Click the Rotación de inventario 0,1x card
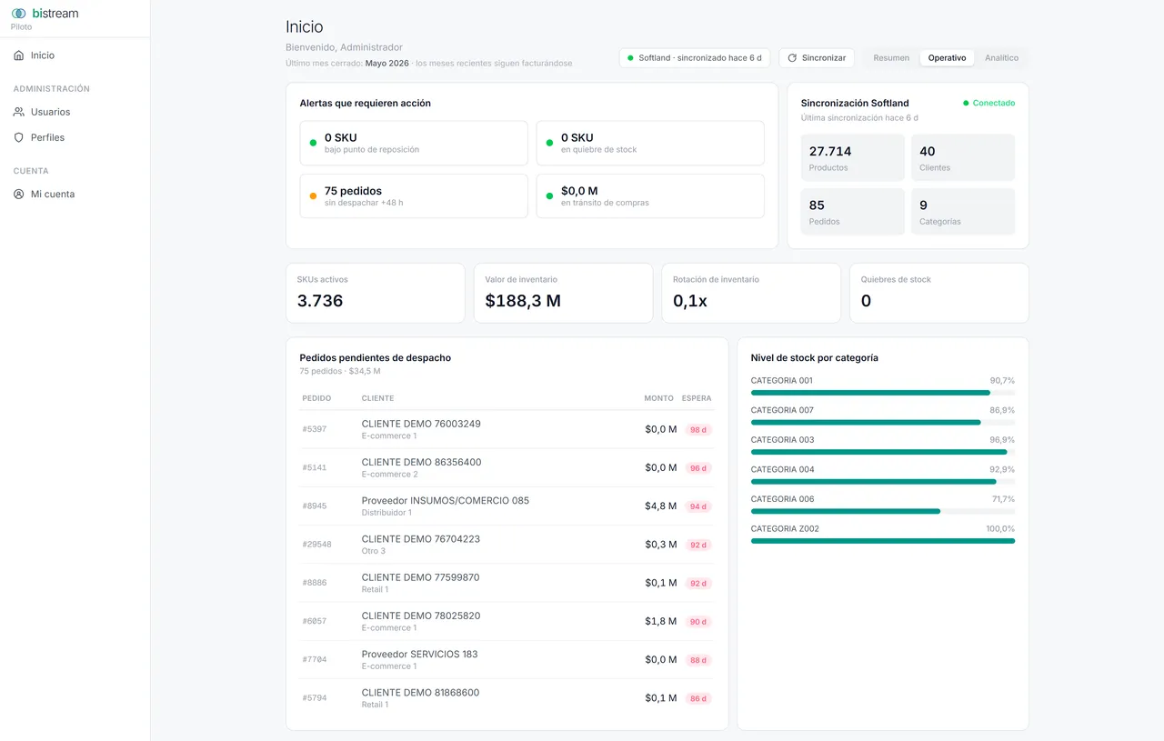 tap(751, 293)
